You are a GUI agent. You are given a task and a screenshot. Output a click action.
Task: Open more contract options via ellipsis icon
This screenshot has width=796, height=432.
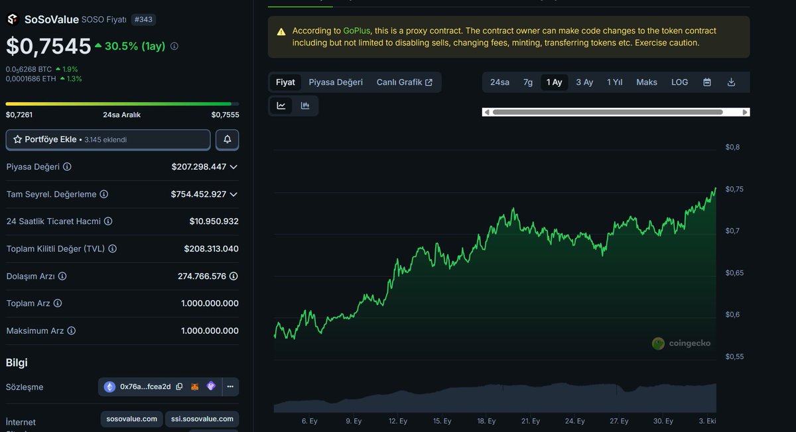(x=230, y=386)
